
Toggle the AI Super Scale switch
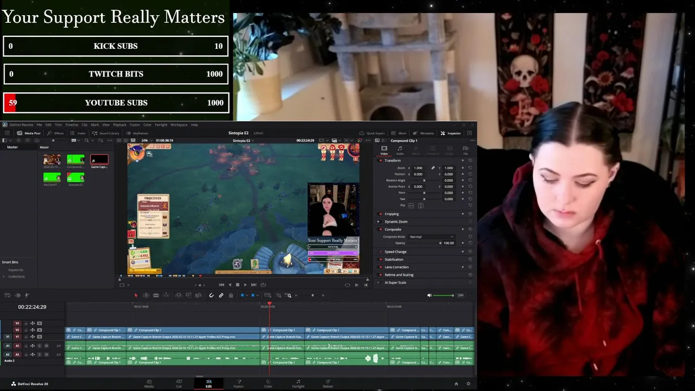coord(380,282)
